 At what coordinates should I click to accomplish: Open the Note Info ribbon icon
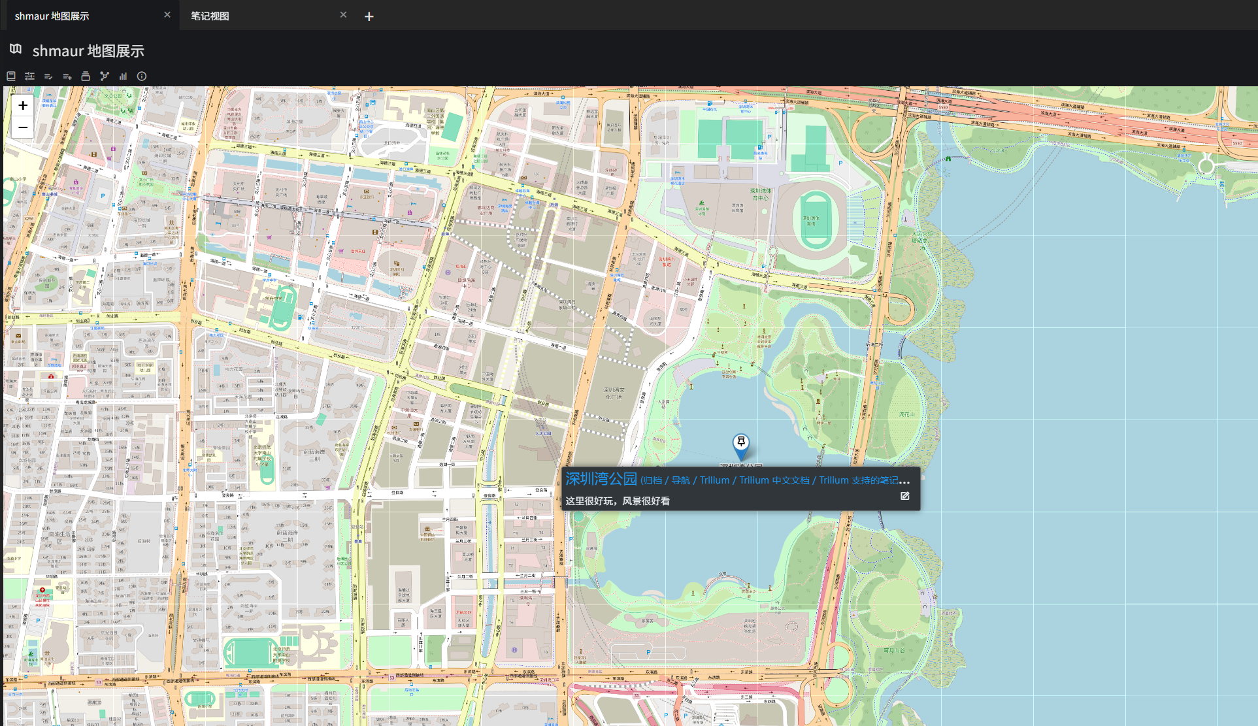pos(142,76)
